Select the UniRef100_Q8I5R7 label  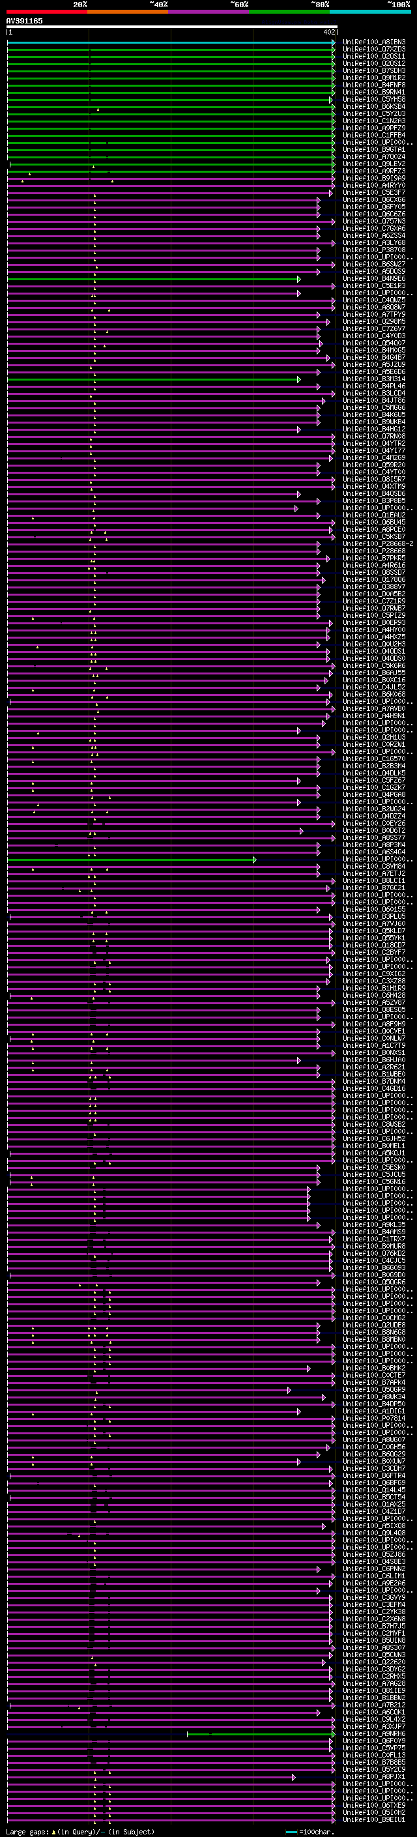(374, 479)
